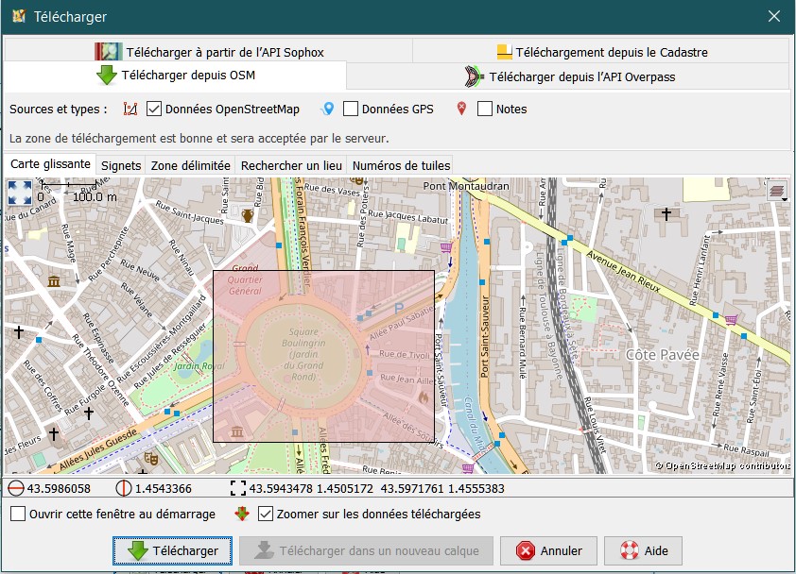Click the yellow Cadastre tab icon
Image resolution: width=796 pixels, height=574 pixels.
point(504,52)
